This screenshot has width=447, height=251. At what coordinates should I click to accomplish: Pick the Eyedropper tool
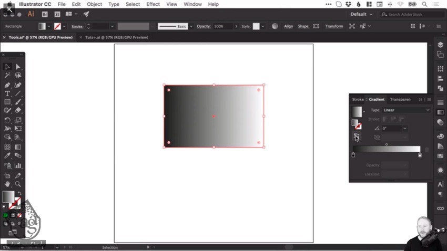pyautogui.click(x=7, y=155)
